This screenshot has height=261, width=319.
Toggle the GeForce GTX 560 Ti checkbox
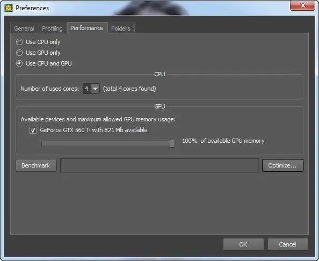click(x=33, y=130)
